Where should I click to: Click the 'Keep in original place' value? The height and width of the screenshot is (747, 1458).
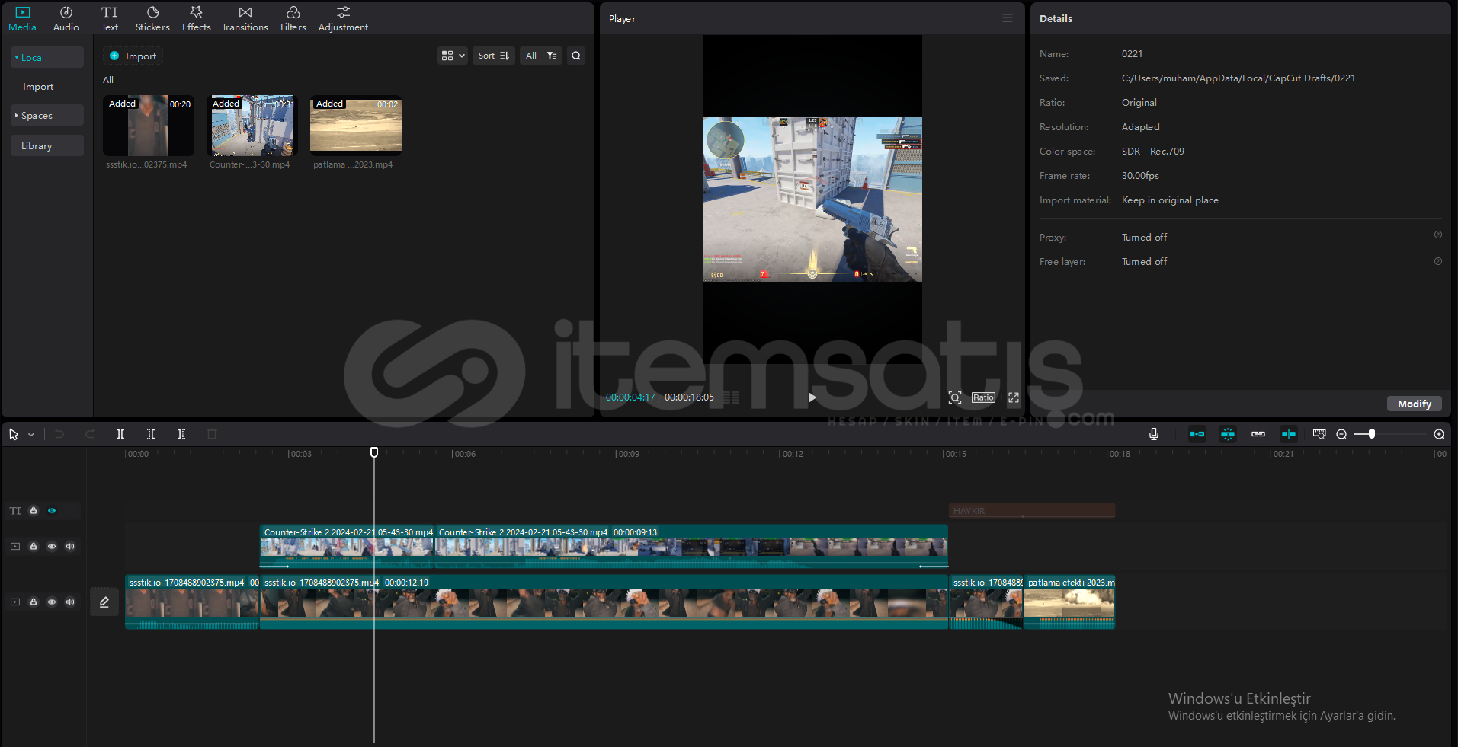1170,200
